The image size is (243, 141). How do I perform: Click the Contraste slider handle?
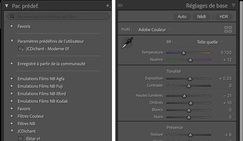(x=189, y=86)
